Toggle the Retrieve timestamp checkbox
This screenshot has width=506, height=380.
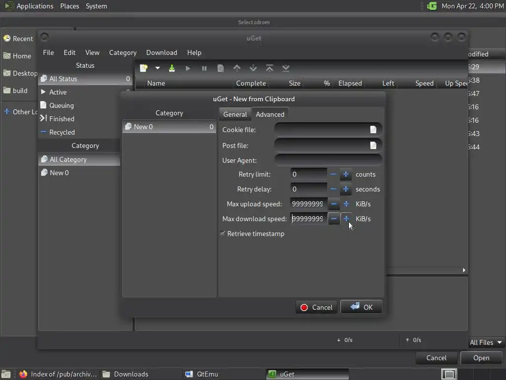pyautogui.click(x=222, y=234)
